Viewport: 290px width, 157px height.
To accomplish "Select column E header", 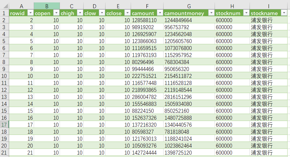I will (x=118, y=6).
